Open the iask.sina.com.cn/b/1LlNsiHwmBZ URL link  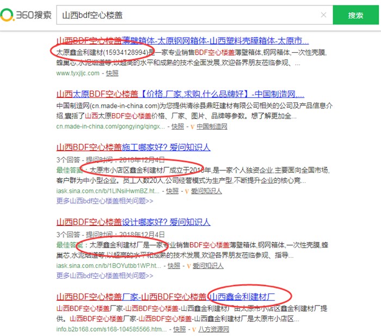point(108,191)
